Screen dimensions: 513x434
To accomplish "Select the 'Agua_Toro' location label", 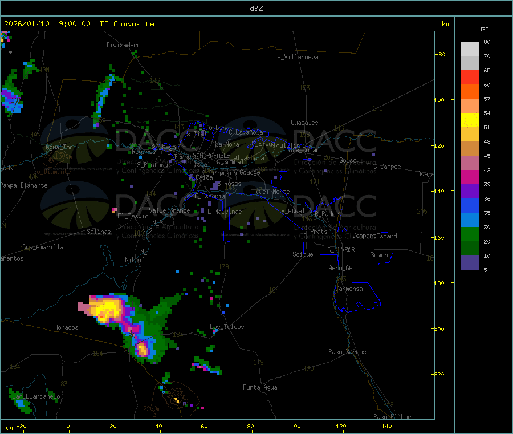I will tap(61, 147).
